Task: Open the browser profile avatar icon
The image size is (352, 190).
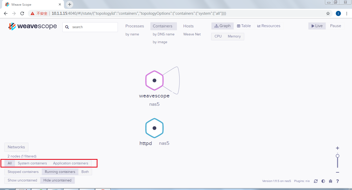Action: (338, 13)
